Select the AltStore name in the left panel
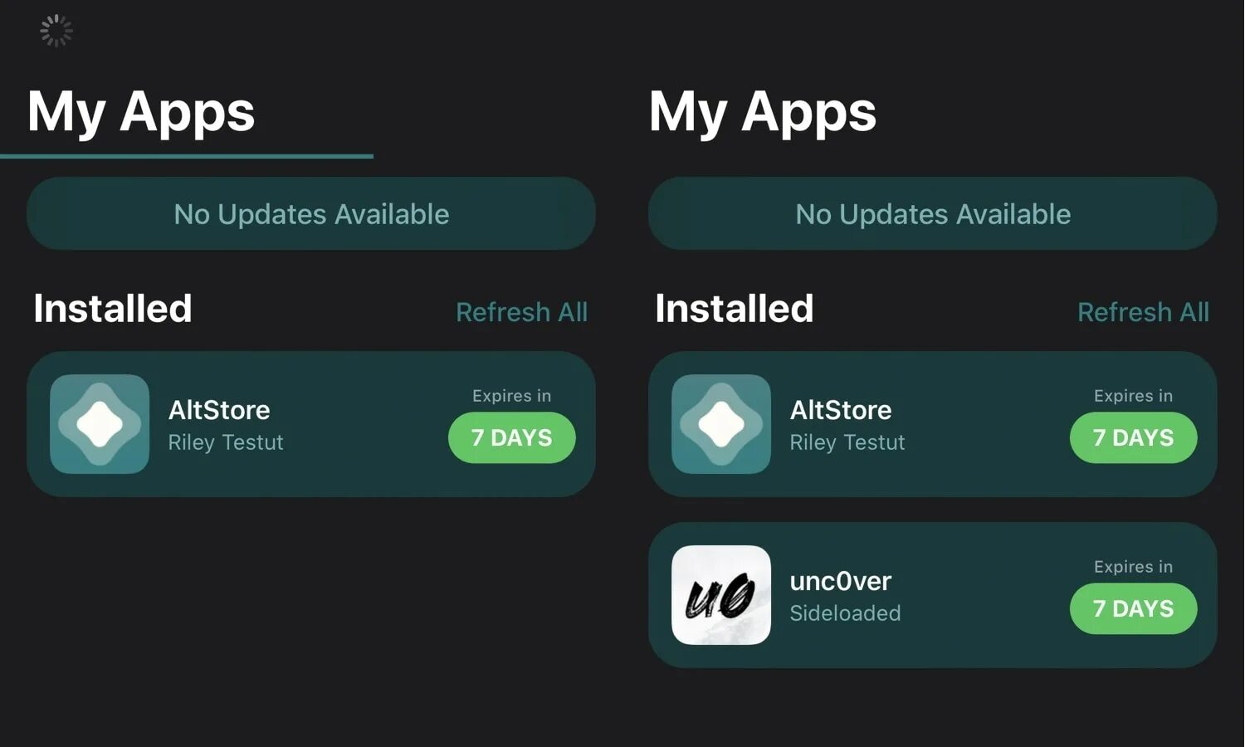Screen dimensions: 1245x747 [219, 410]
